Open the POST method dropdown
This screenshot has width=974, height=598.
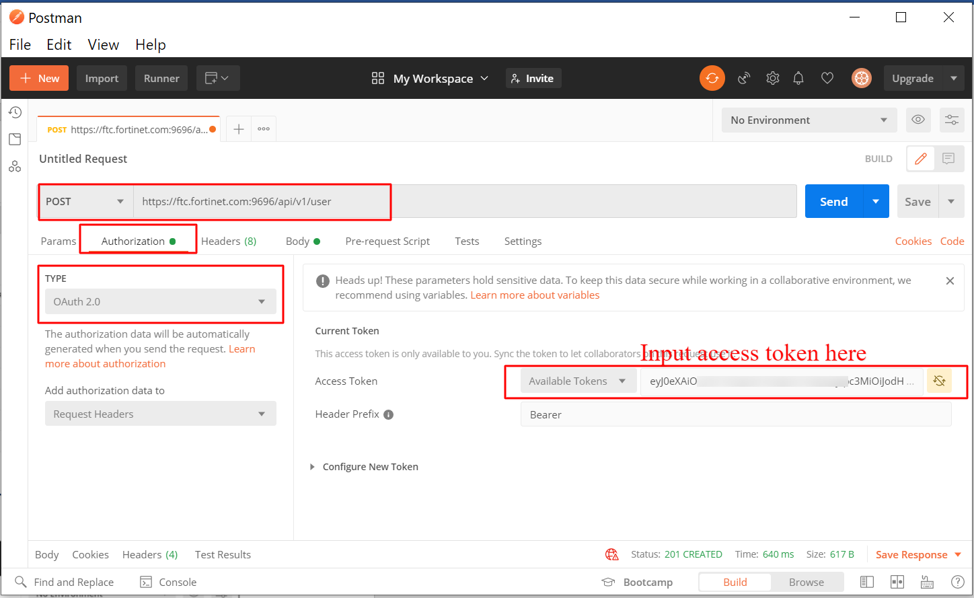pos(85,201)
